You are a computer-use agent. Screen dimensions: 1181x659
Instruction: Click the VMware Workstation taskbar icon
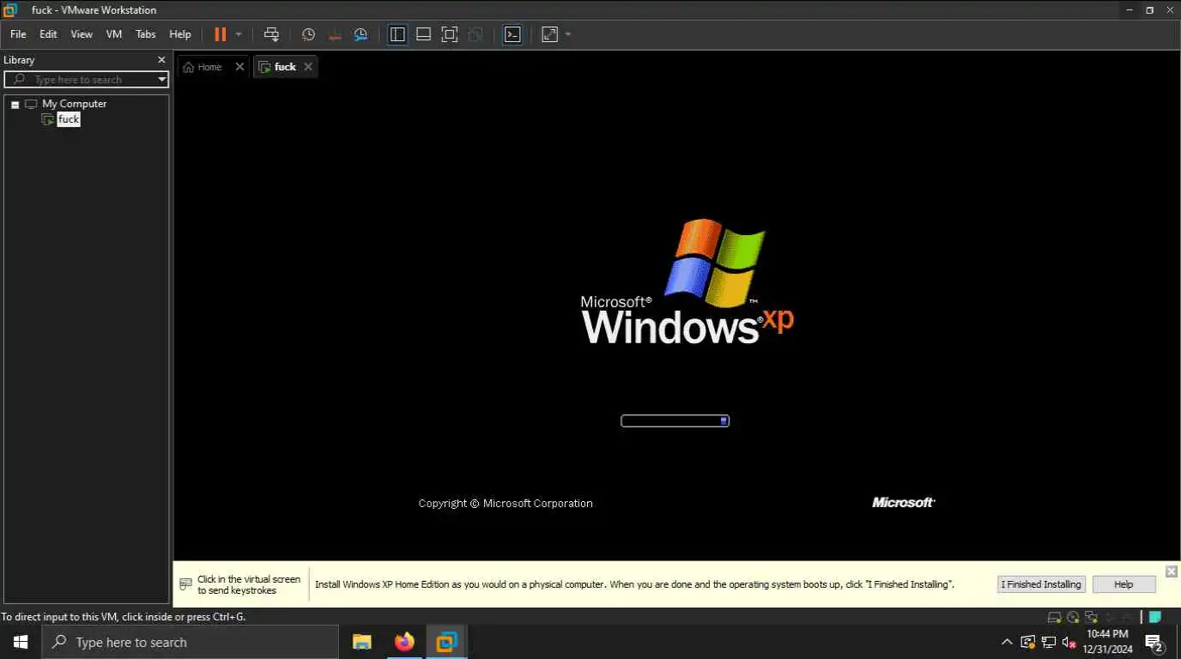pos(446,642)
